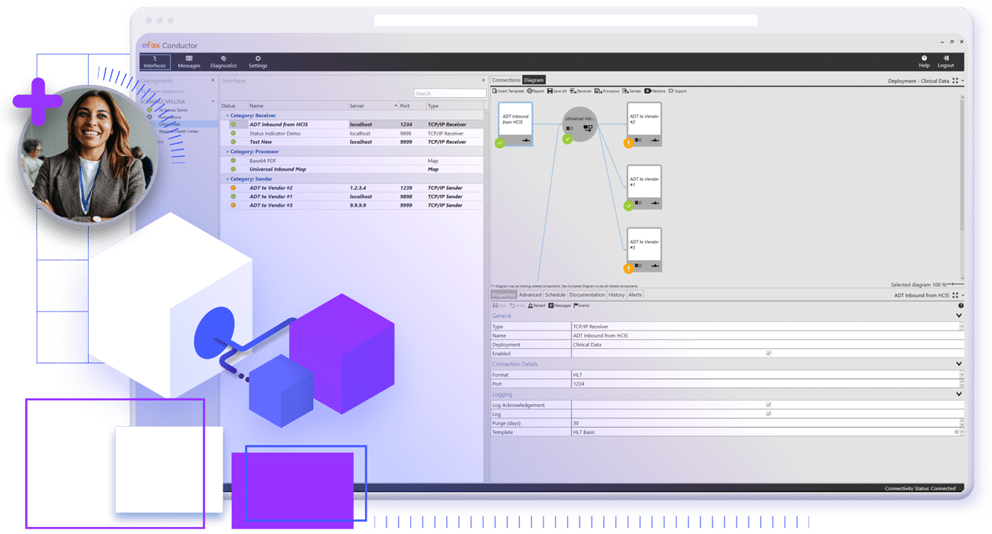
Task: Click fullscreen icon beside Deployment - Clinical Data
Action: pos(955,80)
